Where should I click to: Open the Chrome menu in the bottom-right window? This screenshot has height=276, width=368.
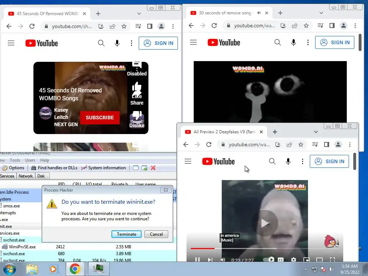(x=350, y=144)
